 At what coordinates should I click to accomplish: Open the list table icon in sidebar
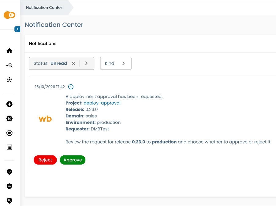[9, 147]
